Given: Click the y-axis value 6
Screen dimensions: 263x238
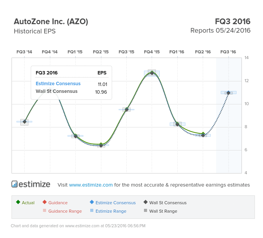Looking at the screenshot, I should (246, 150).
